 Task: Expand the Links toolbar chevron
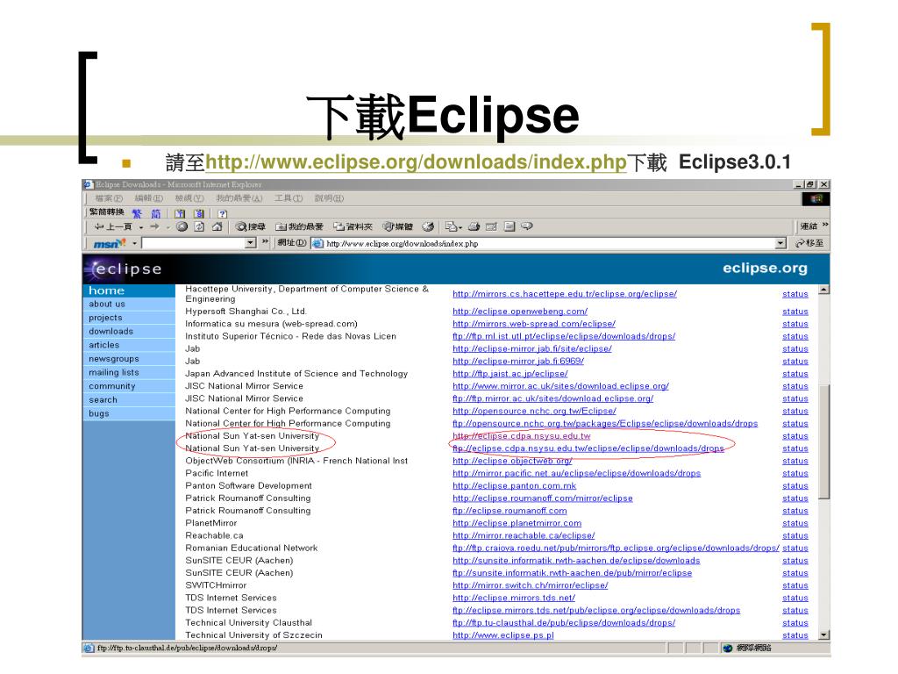pos(824,226)
